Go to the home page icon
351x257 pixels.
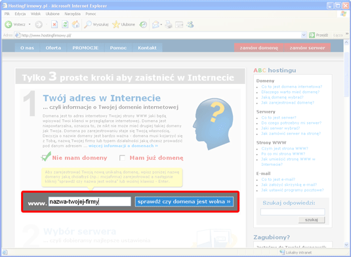coord(75,24)
